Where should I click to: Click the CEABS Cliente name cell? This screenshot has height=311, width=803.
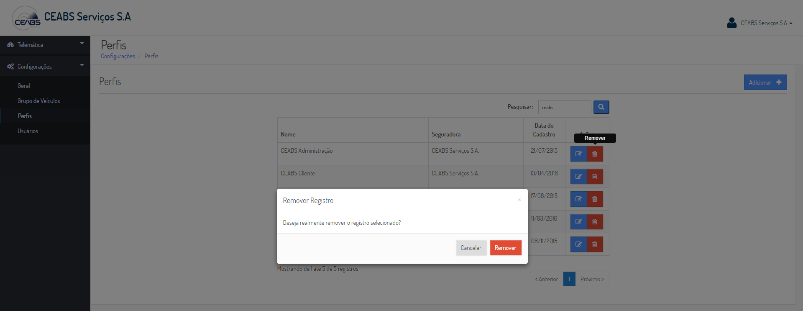pos(353,176)
